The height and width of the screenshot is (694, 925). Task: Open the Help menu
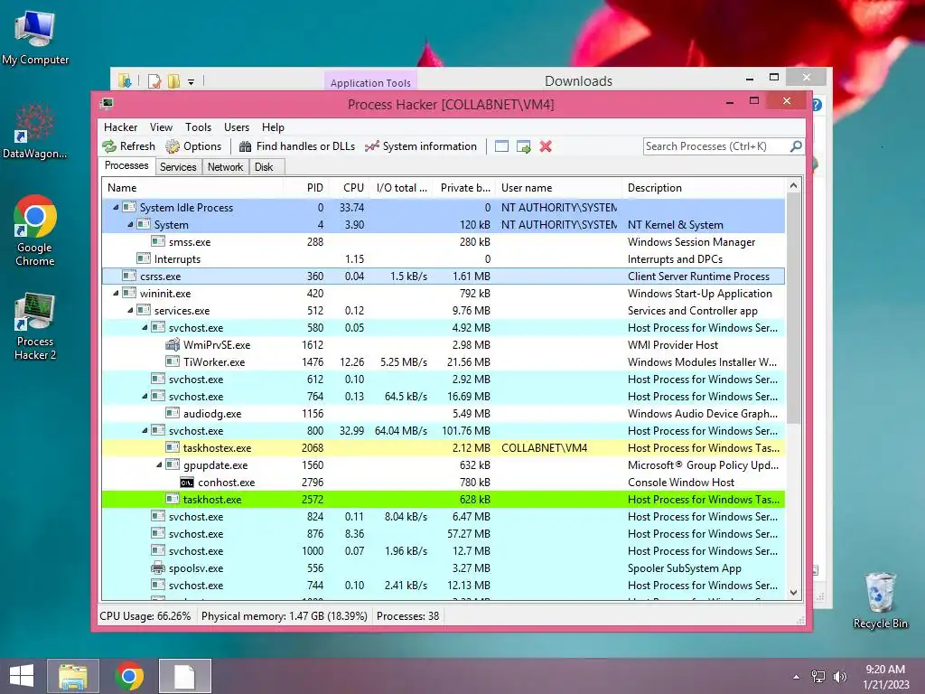pyautogui.click(x=273, y=127)
